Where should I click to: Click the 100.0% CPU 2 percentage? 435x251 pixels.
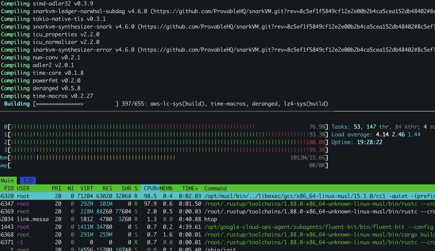click(x=316, y=142)
